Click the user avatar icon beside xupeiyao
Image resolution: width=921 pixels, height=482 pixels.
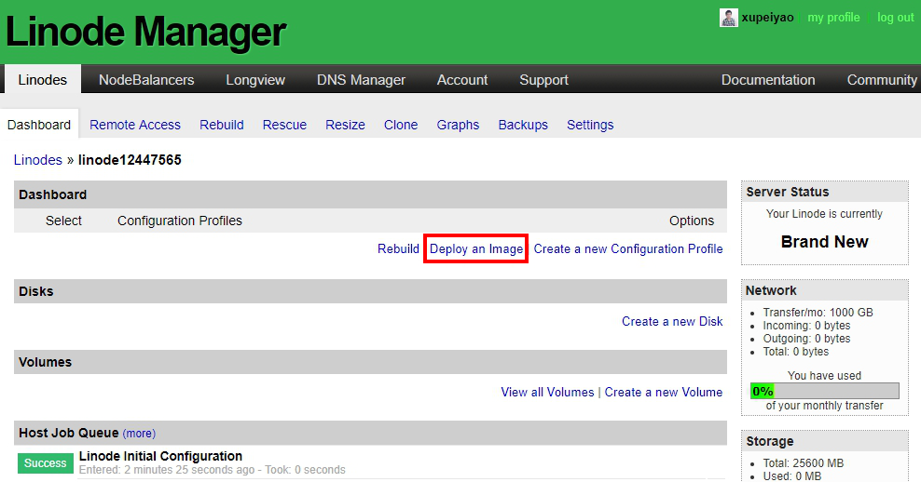[x=728, y=18]
